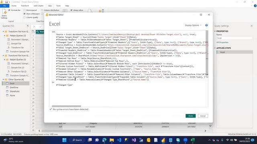This screenshot has width=257, height=144.
Task: Open the Windows Start menu
Action: click(64, 140)
